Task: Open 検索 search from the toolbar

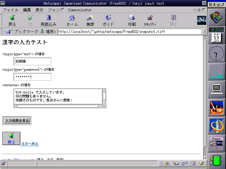Action: click(90, 21)
